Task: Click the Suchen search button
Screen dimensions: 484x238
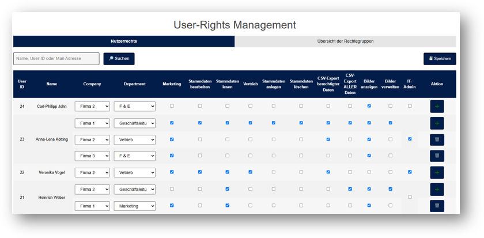Action: [119, 59]
